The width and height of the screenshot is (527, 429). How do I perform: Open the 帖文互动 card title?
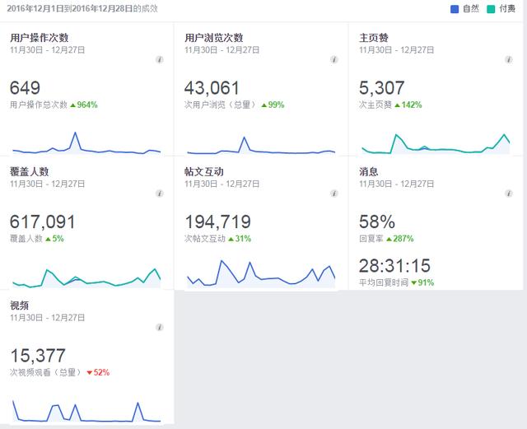click(204, 171)
